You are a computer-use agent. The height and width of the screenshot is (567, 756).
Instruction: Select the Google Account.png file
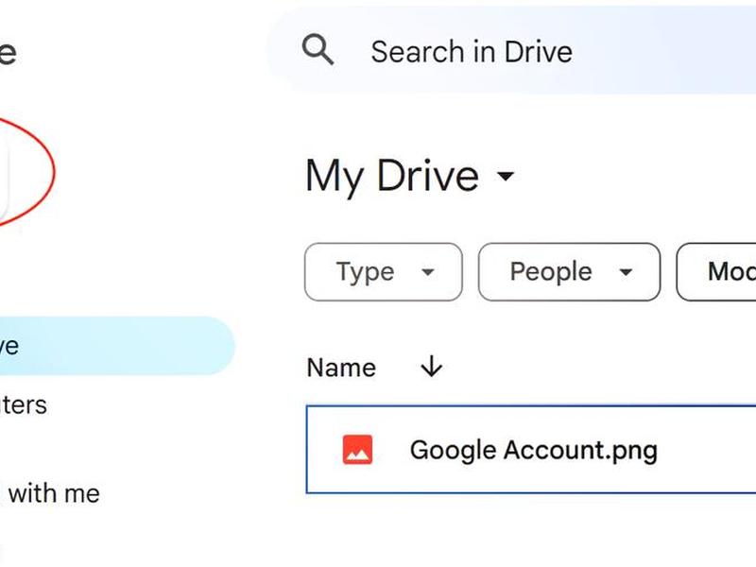(531, 450)
